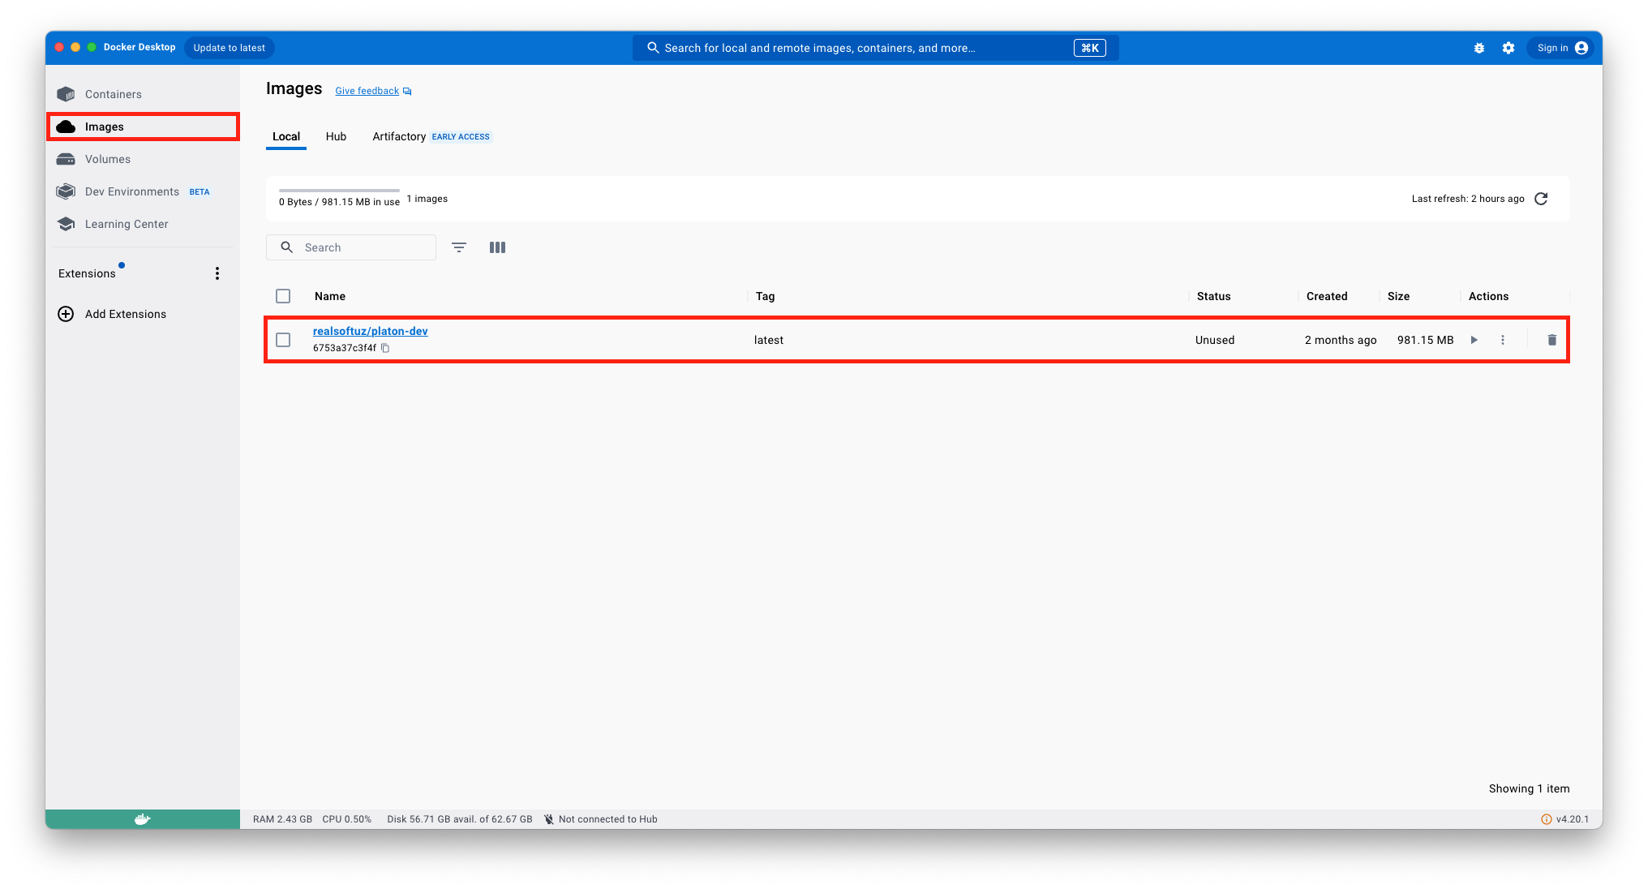Run the realsoftuz/platon-dev image

1474,340
